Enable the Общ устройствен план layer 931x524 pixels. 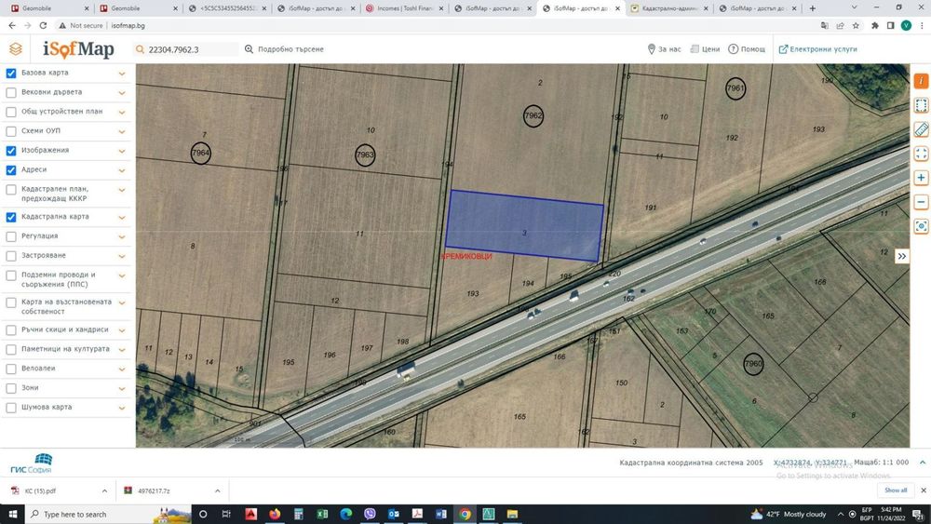[x=11, y=112]
